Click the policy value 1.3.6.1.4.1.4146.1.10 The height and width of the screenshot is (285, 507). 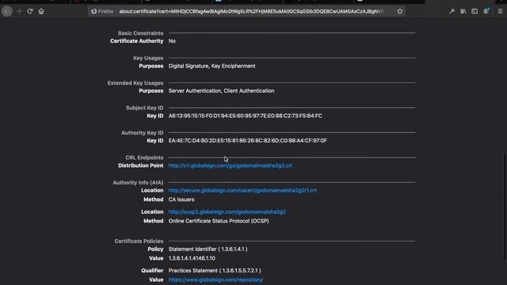click(192, 258)
